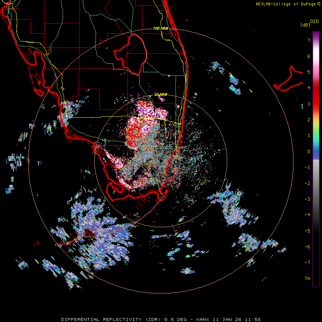Click the 2 tick label on scale
Image resolution: width=322 pixels, height=322 pixels.
click(x=309, y=120)
